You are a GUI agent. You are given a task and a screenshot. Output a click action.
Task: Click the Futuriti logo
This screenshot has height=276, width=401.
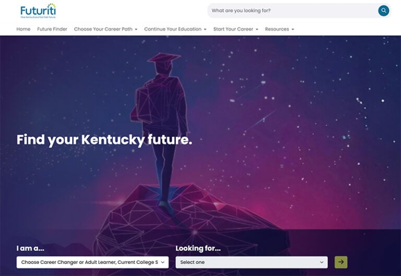click(x=38, y=11)
